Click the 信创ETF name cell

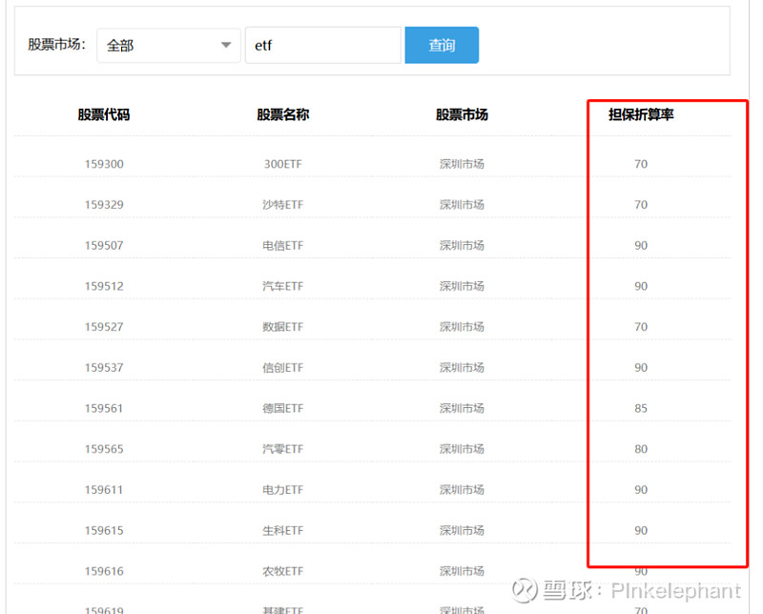tap(282, 368)
